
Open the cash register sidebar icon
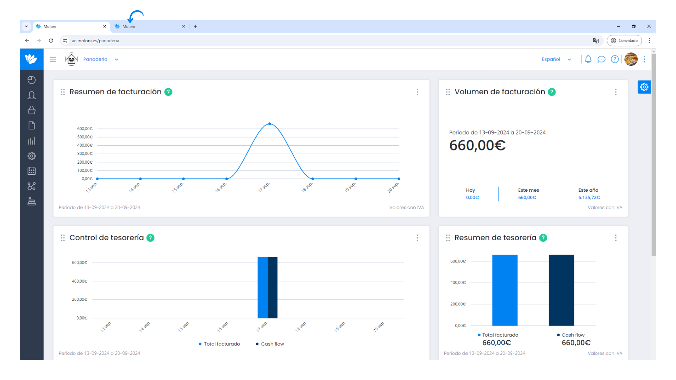coord(32,201)
